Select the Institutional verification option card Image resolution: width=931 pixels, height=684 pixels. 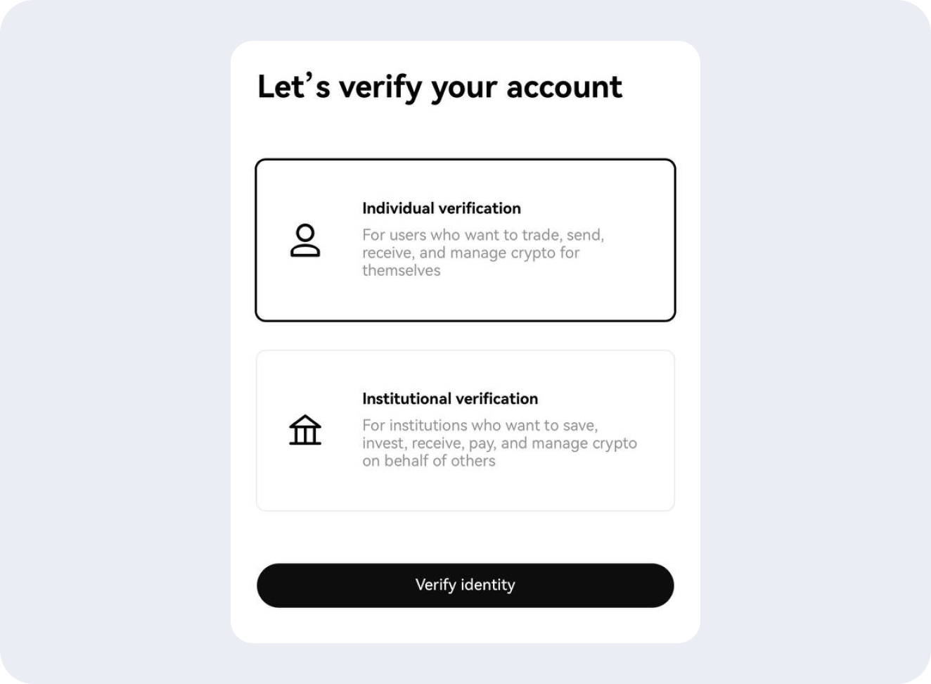click(x=465, y=430)
